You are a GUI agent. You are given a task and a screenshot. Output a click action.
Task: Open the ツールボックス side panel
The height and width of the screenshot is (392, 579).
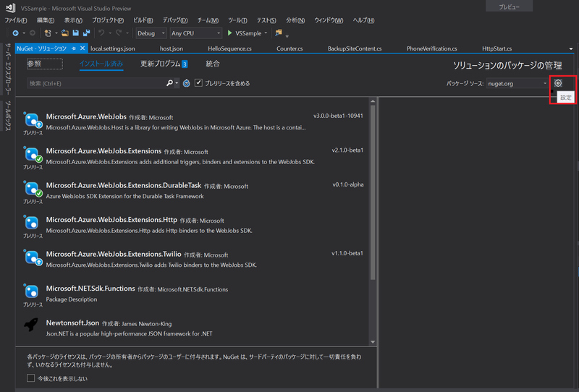click(8, 116)
